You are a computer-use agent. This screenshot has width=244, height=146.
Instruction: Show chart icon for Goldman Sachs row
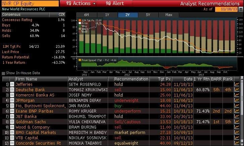click(x=237, y=122)
